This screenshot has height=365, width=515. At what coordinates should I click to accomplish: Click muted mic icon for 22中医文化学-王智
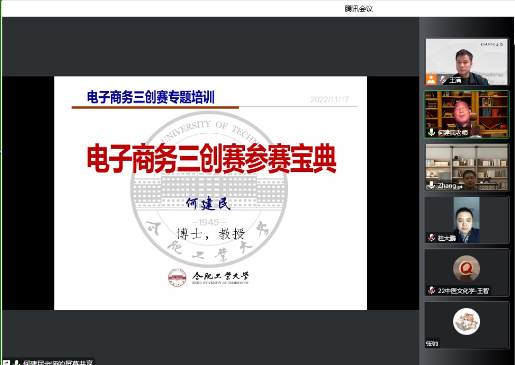pos(432,290)
